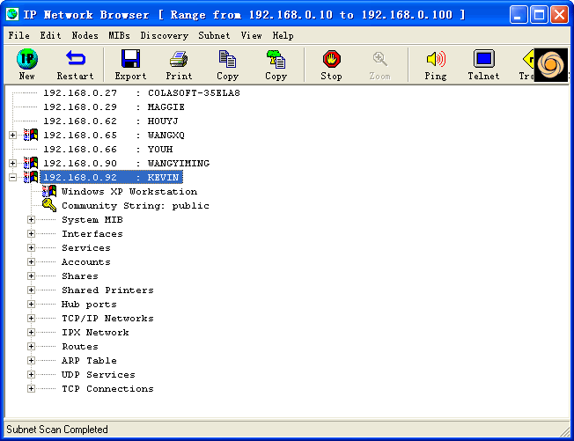Click the Copy documents icon
This screenshot has width=574, height=441.
(x=227, y=59)
